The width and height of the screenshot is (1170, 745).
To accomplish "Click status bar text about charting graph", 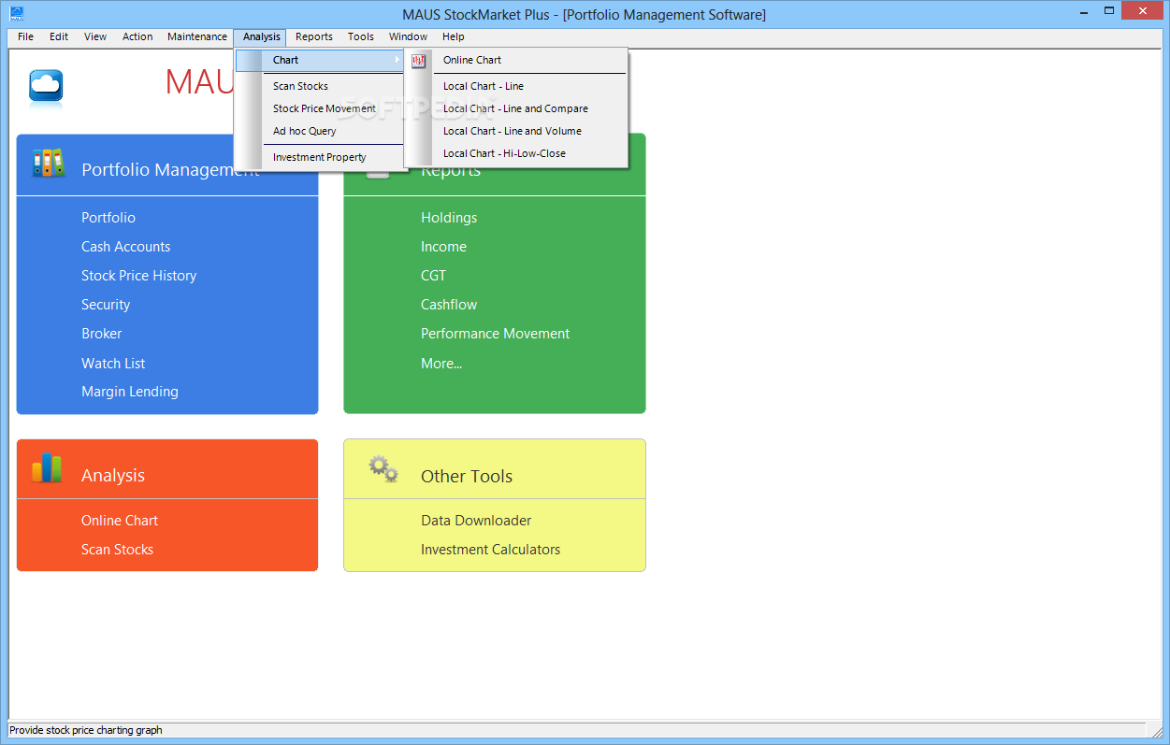I will (x=86, y=730).
